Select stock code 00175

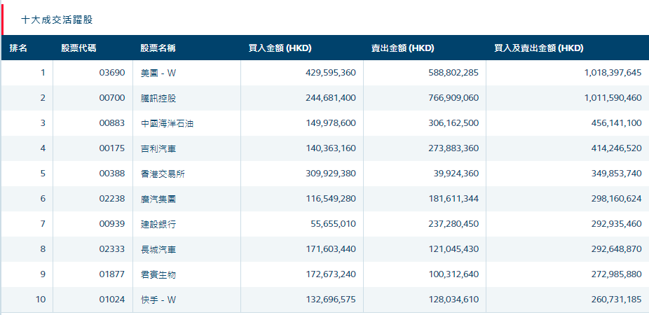111,148
